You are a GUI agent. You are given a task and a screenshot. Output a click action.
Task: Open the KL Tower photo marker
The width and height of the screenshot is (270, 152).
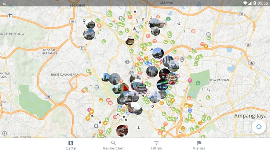(x=152, y=72)
